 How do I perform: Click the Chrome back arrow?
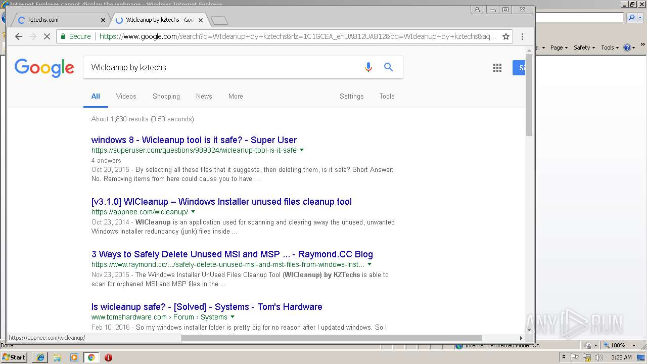(x=19, y=36)
